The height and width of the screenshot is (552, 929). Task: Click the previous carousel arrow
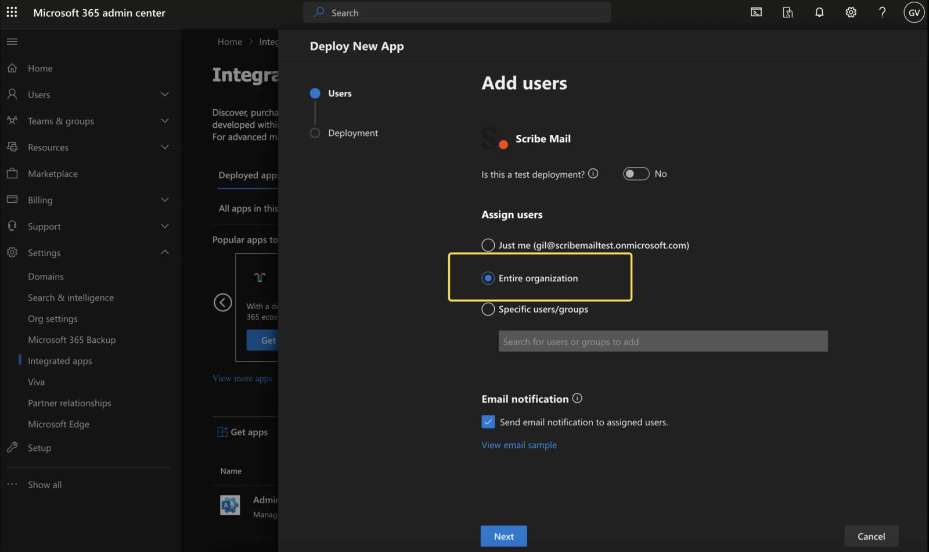pyautogui.click(x=223, y=302)
